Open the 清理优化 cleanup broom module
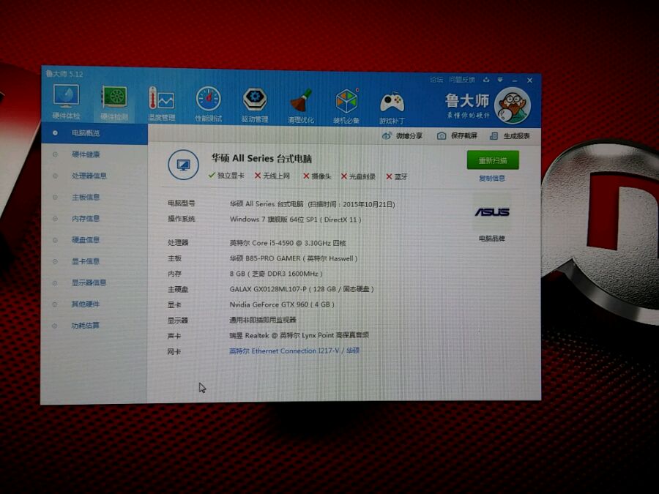The width and height of the screenshot is (659, 494). [x=301, y=106]
